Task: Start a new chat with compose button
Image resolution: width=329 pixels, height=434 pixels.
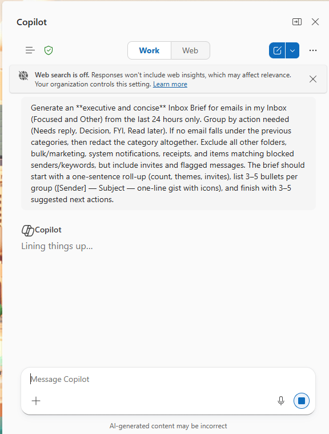Action: pyautogui.click(x=277, y=50)
